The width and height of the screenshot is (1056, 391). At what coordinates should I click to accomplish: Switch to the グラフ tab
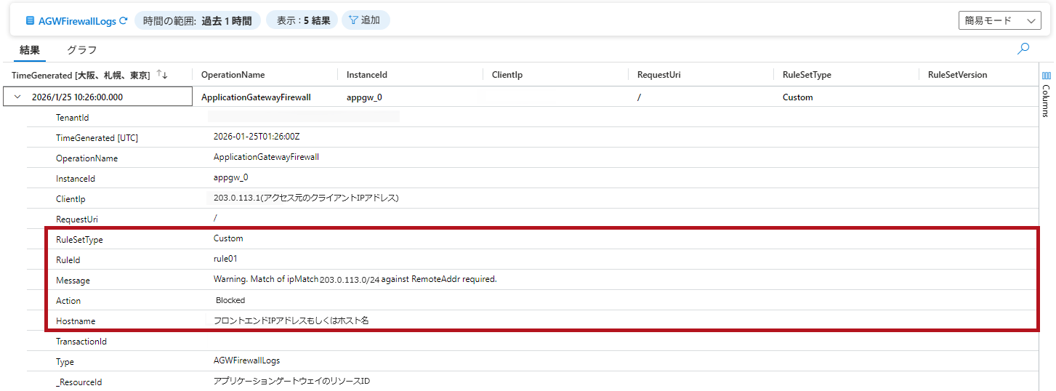81,50
